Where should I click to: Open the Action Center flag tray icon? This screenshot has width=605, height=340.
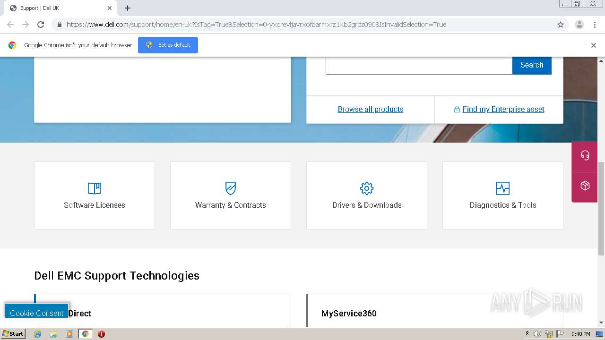point(560,334)
